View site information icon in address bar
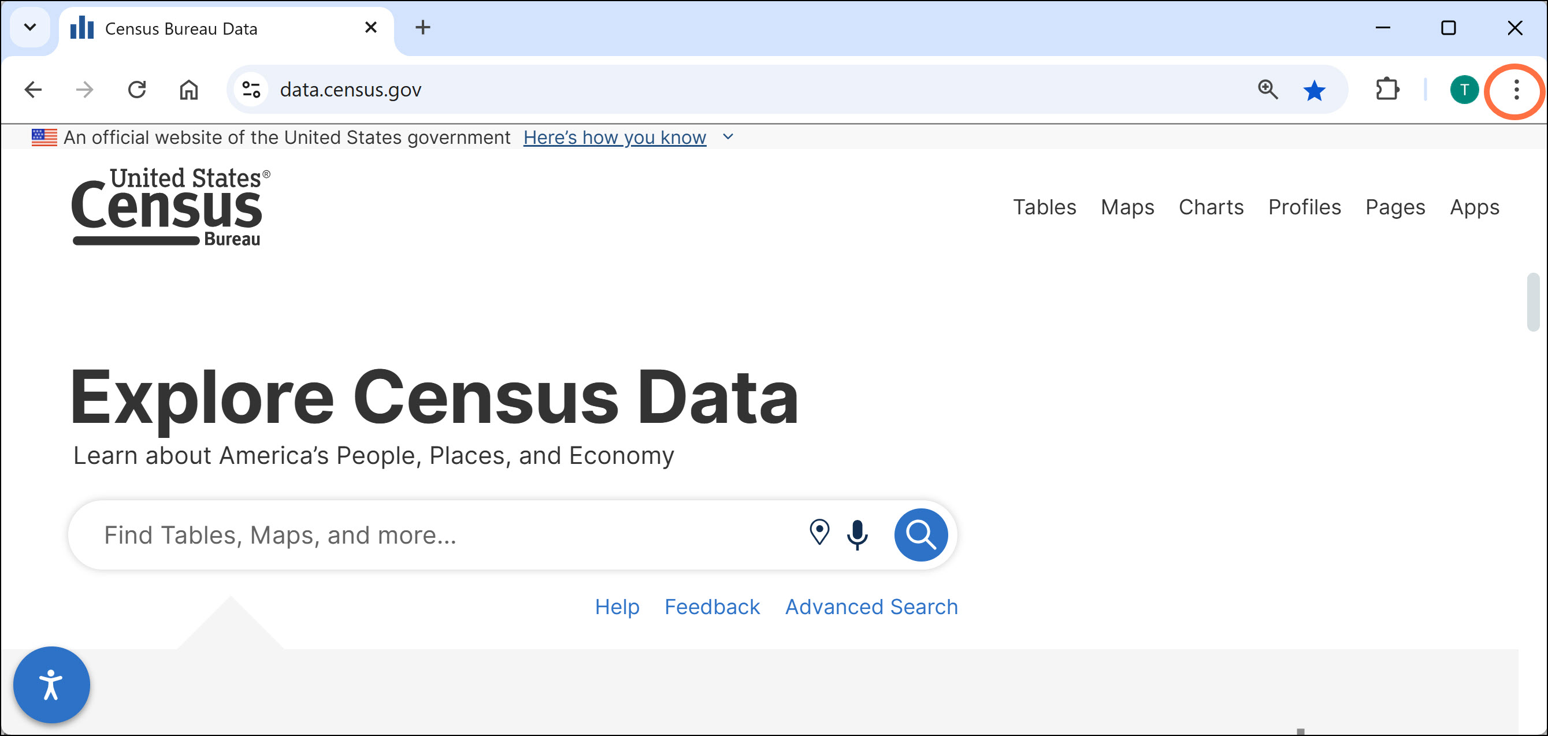The width and height of the screenshot is (1548, 736). [251, 90]
